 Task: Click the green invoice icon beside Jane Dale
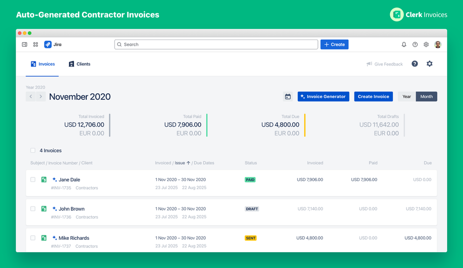coord(44,180)
